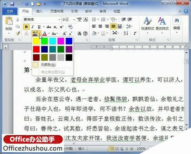Viewport: 191px width, 154px height.
Task: Open the line spacing dropdown
Action: (x=129, y=27)
